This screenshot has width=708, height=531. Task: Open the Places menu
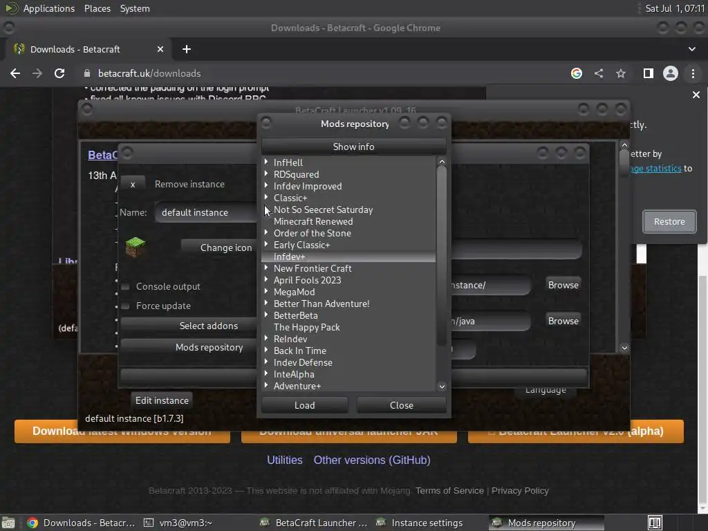coord(97,8)
